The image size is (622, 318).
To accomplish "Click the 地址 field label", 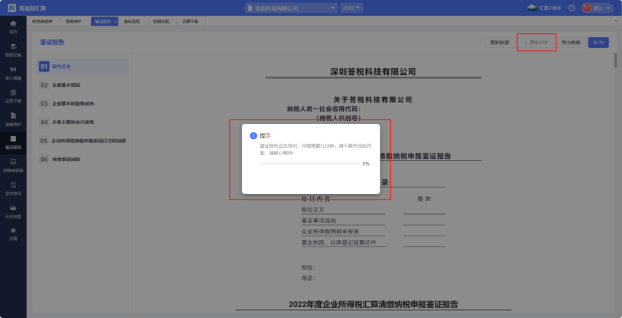I will 308,268.
